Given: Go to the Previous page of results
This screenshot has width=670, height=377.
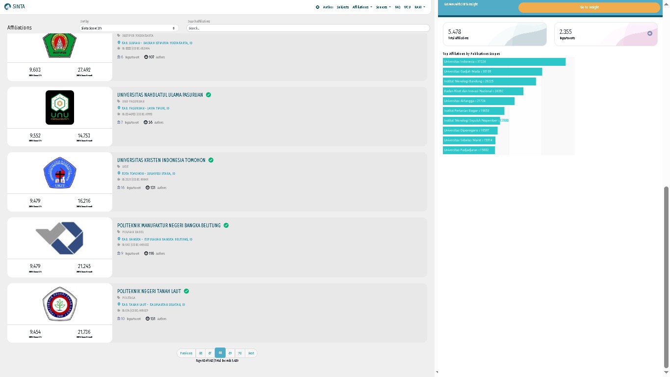Looking at the screenshot, I should tap(186, 353).
